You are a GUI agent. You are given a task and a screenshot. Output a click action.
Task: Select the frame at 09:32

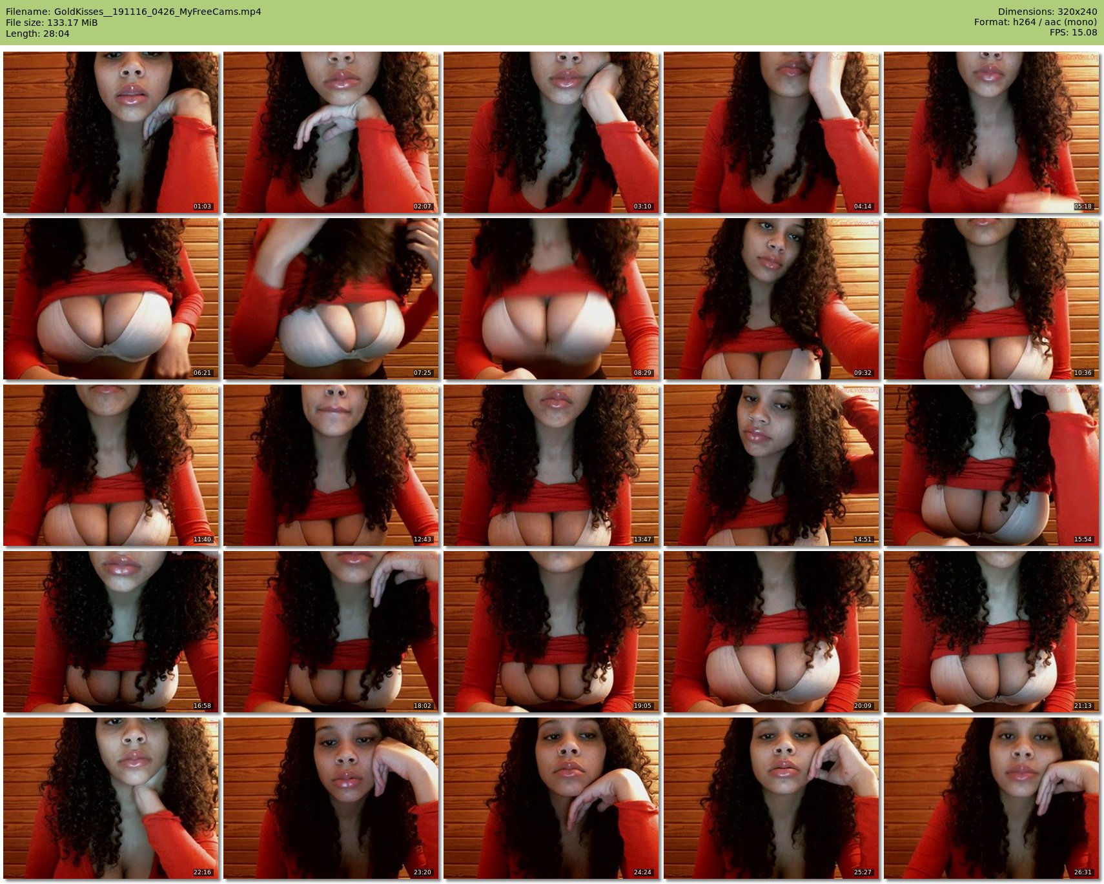click(772, 299)
